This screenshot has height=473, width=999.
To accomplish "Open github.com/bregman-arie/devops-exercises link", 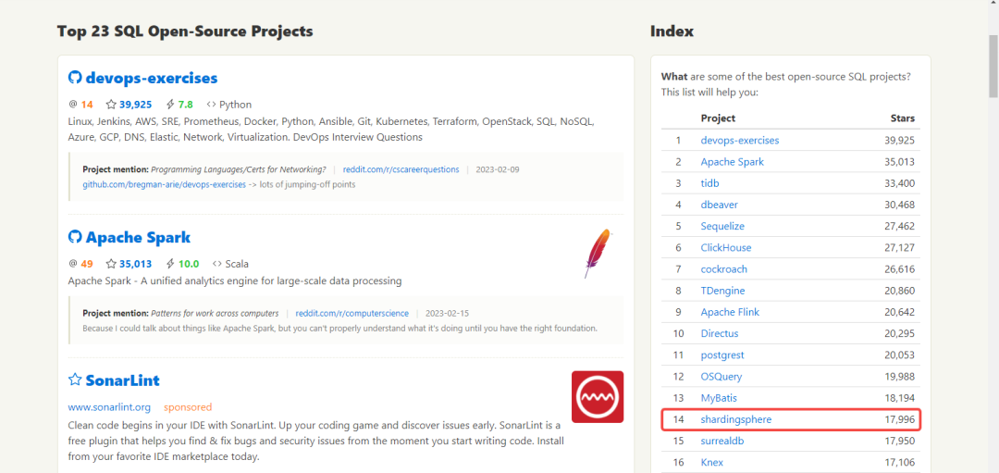I will point(165,184).
